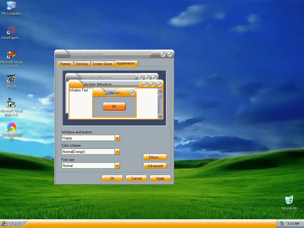
Task: Select Microsoft Visual Basic 6.0 shortcut
Action: tap(12, 107)
